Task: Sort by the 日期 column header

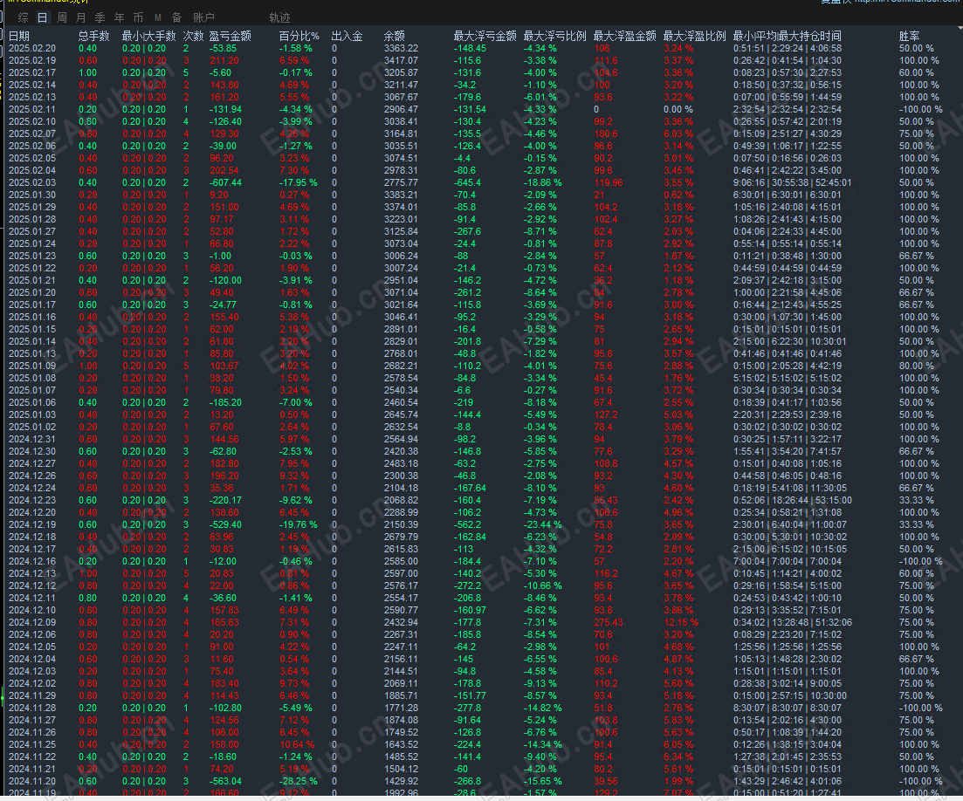Action: [x=19, y=37]
